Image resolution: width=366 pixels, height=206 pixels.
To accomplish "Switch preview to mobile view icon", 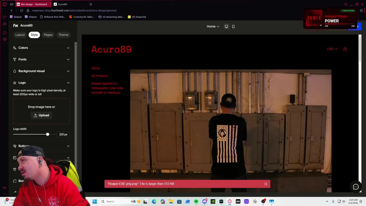I will (x=233, y=26).
